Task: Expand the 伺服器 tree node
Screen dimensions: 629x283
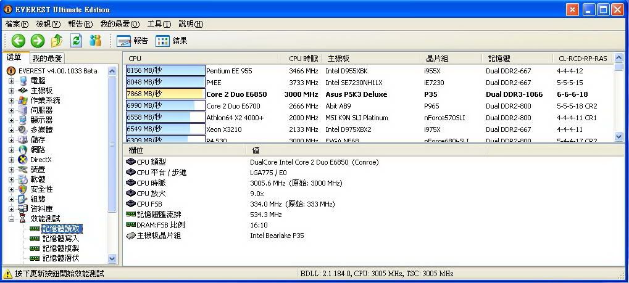Action: tap(11, 110)
